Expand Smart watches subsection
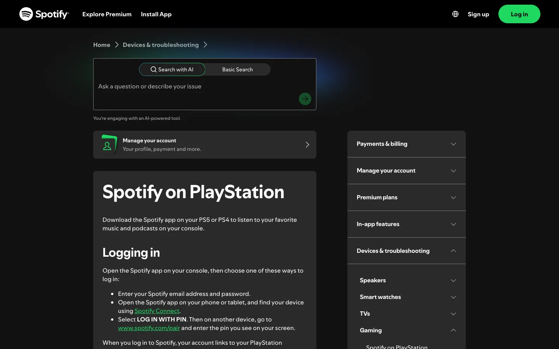This screenshot has height=349, width=559. (408, 297)
